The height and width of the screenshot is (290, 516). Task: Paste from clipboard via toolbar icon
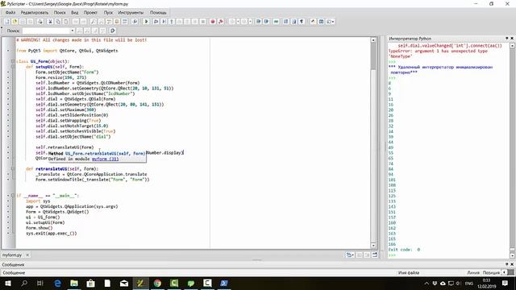(66, 22)
